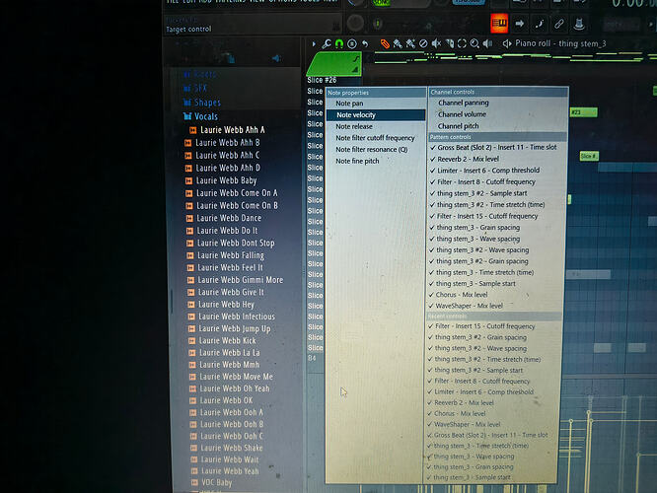The width and height of the screenshot is (657, 493).
Task: Select Laurie Webb Dance sample in browser
Action: [x=230, y=218]
